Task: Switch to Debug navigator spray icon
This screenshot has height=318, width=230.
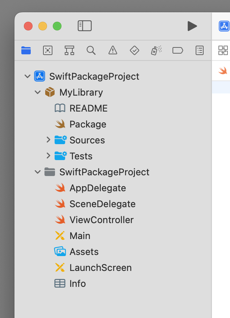Action: click(x=156, y=50)
